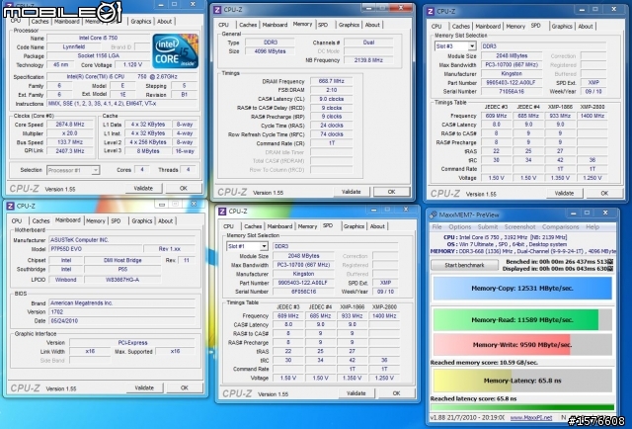This screenshot has height=429, width=632.
Task: Open the Screenshot menu in MaxxMEM
Action: (x=520, y=226)
